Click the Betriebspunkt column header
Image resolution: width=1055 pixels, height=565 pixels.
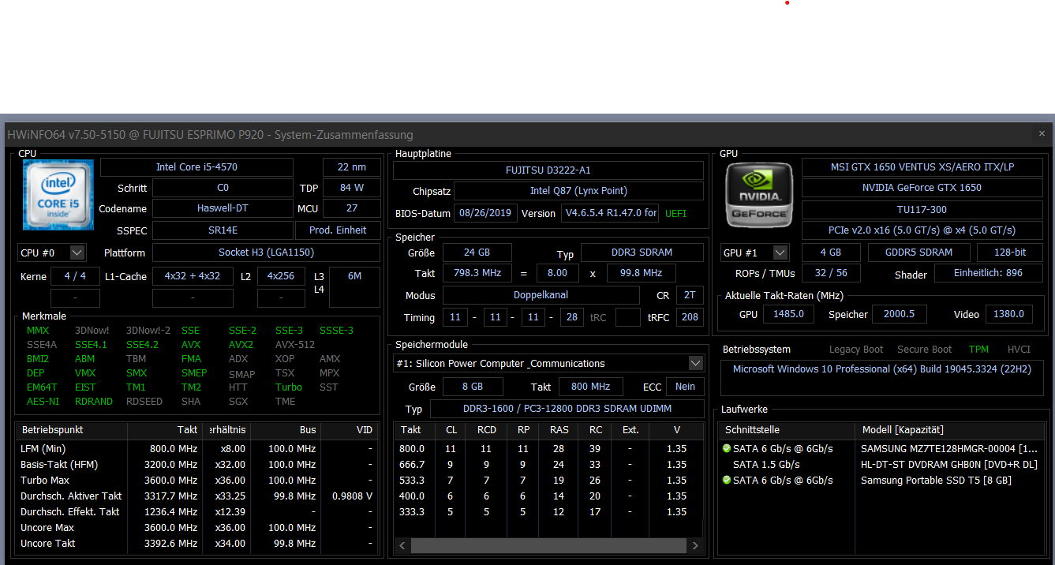coord(72,430)
